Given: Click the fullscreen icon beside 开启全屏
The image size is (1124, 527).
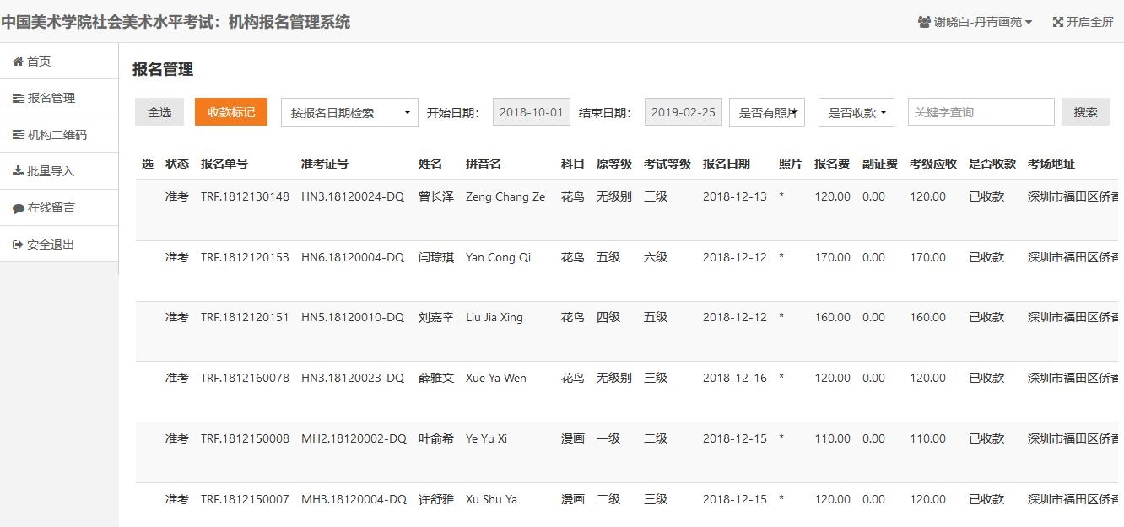Looking at the screenshot, I should click(1057, 22).
